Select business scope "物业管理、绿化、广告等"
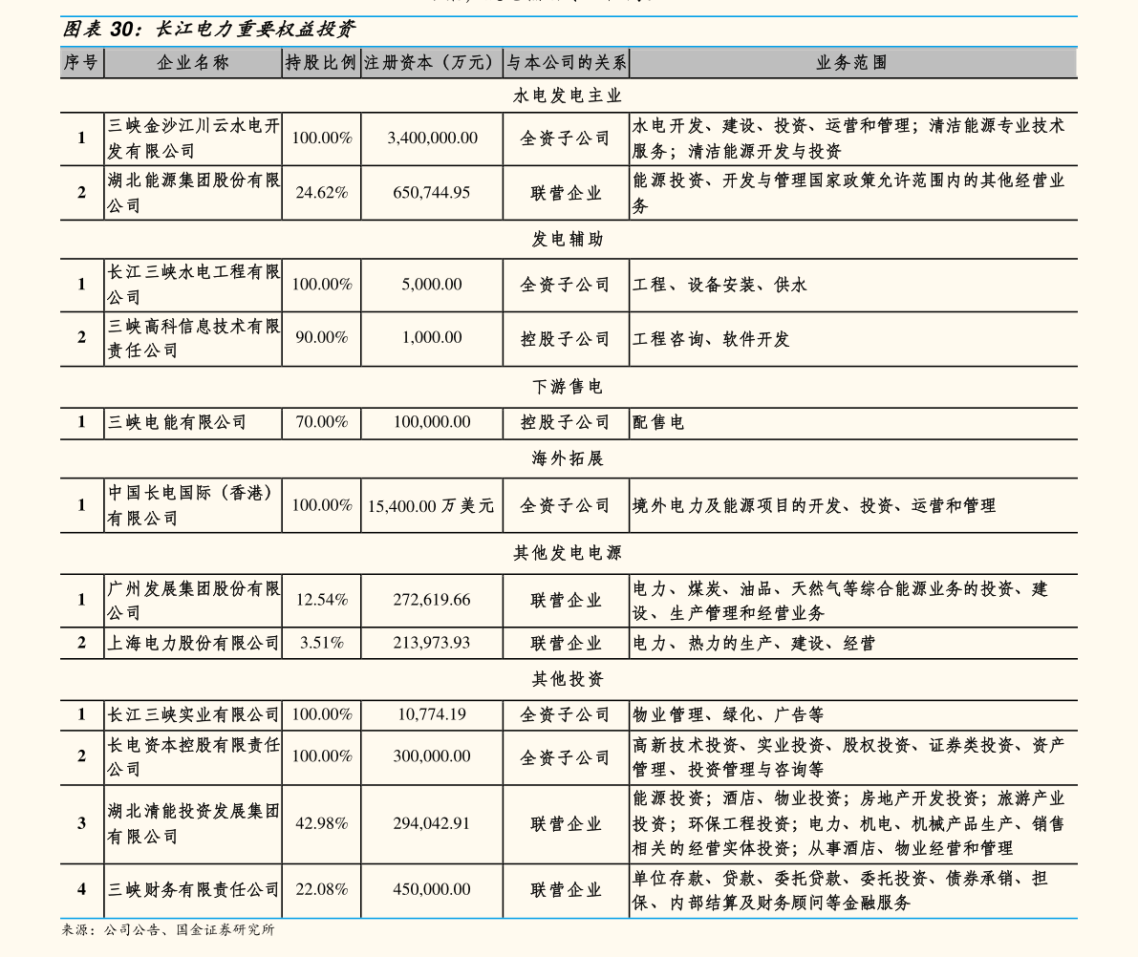 coord(728,715)
